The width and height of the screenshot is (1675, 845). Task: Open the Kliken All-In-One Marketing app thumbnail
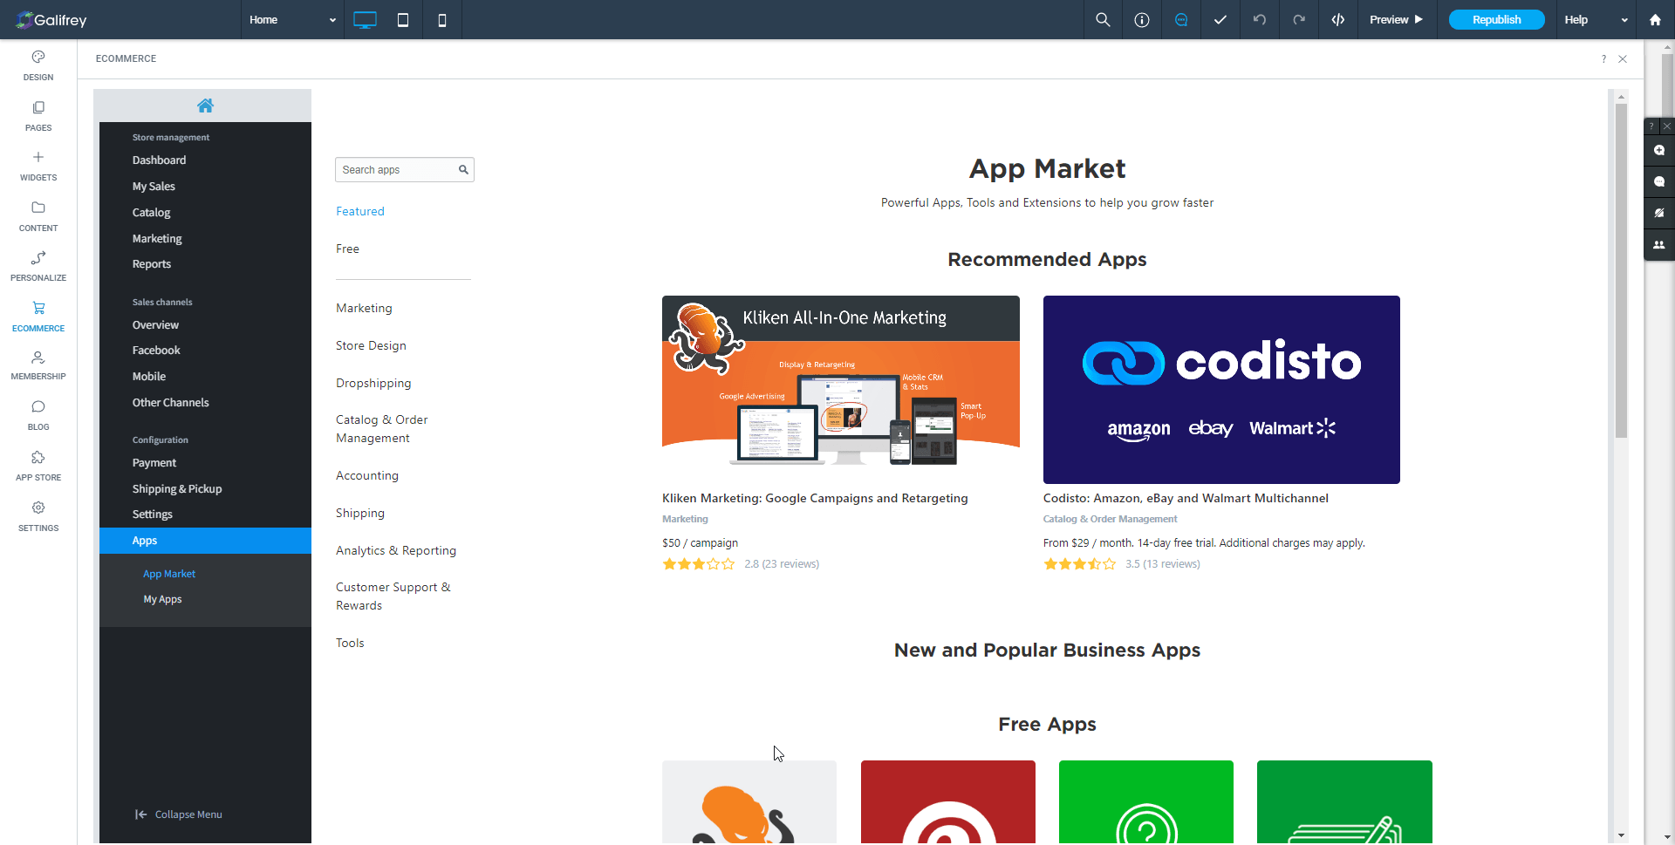841,390
